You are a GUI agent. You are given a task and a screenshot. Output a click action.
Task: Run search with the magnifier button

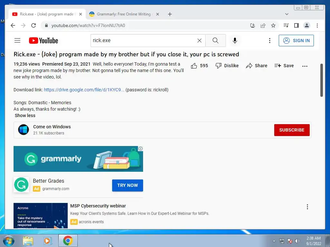(x=216, y=41)
